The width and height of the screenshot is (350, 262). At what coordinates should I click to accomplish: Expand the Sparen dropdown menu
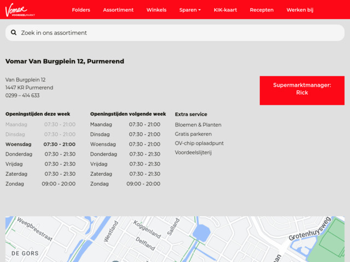click(190, 10)
